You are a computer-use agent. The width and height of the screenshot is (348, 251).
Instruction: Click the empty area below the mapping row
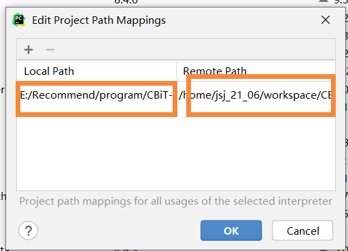click(x=176, y=153)
